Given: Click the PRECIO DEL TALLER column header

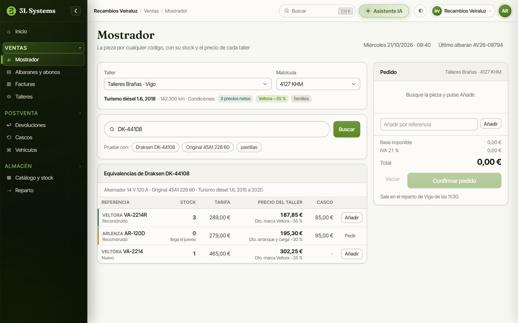Looking at the screenshot, I should click(280, 202).
